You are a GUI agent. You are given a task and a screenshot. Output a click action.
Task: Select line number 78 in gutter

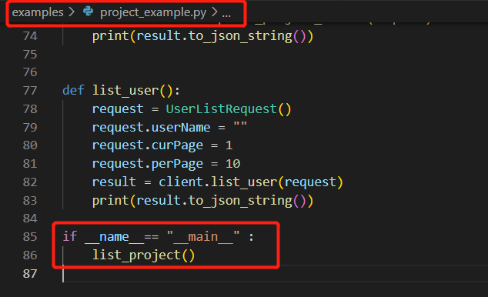tap(30, 109)
